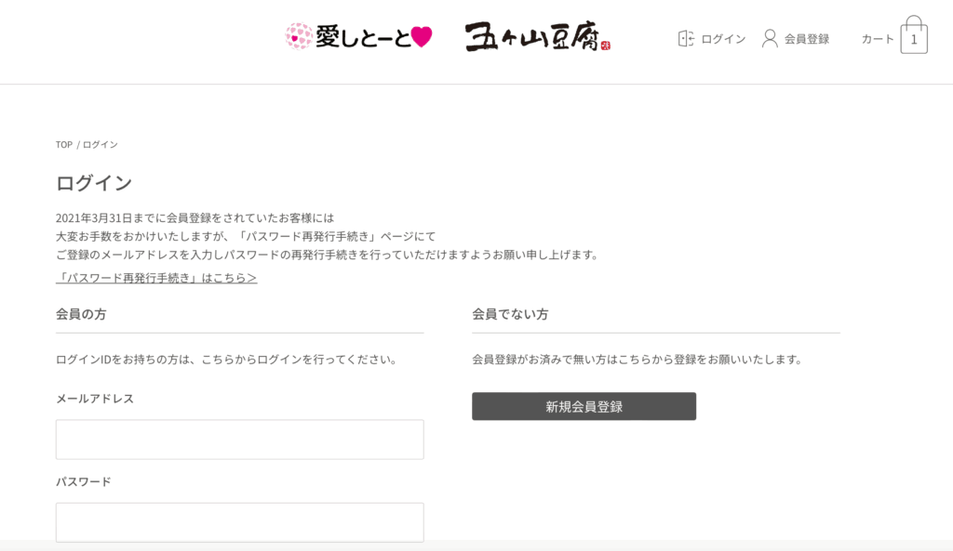Click the ログイン breadcrumb item
The width and height of the screenshot is (953, 551).
(x=101, y=144)
